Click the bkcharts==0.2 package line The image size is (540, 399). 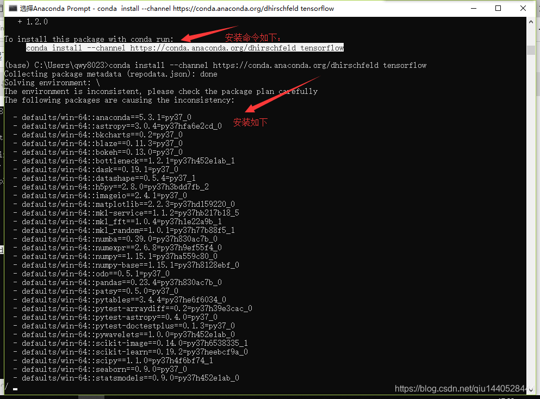pyautogui.click(x=98, y=135)
